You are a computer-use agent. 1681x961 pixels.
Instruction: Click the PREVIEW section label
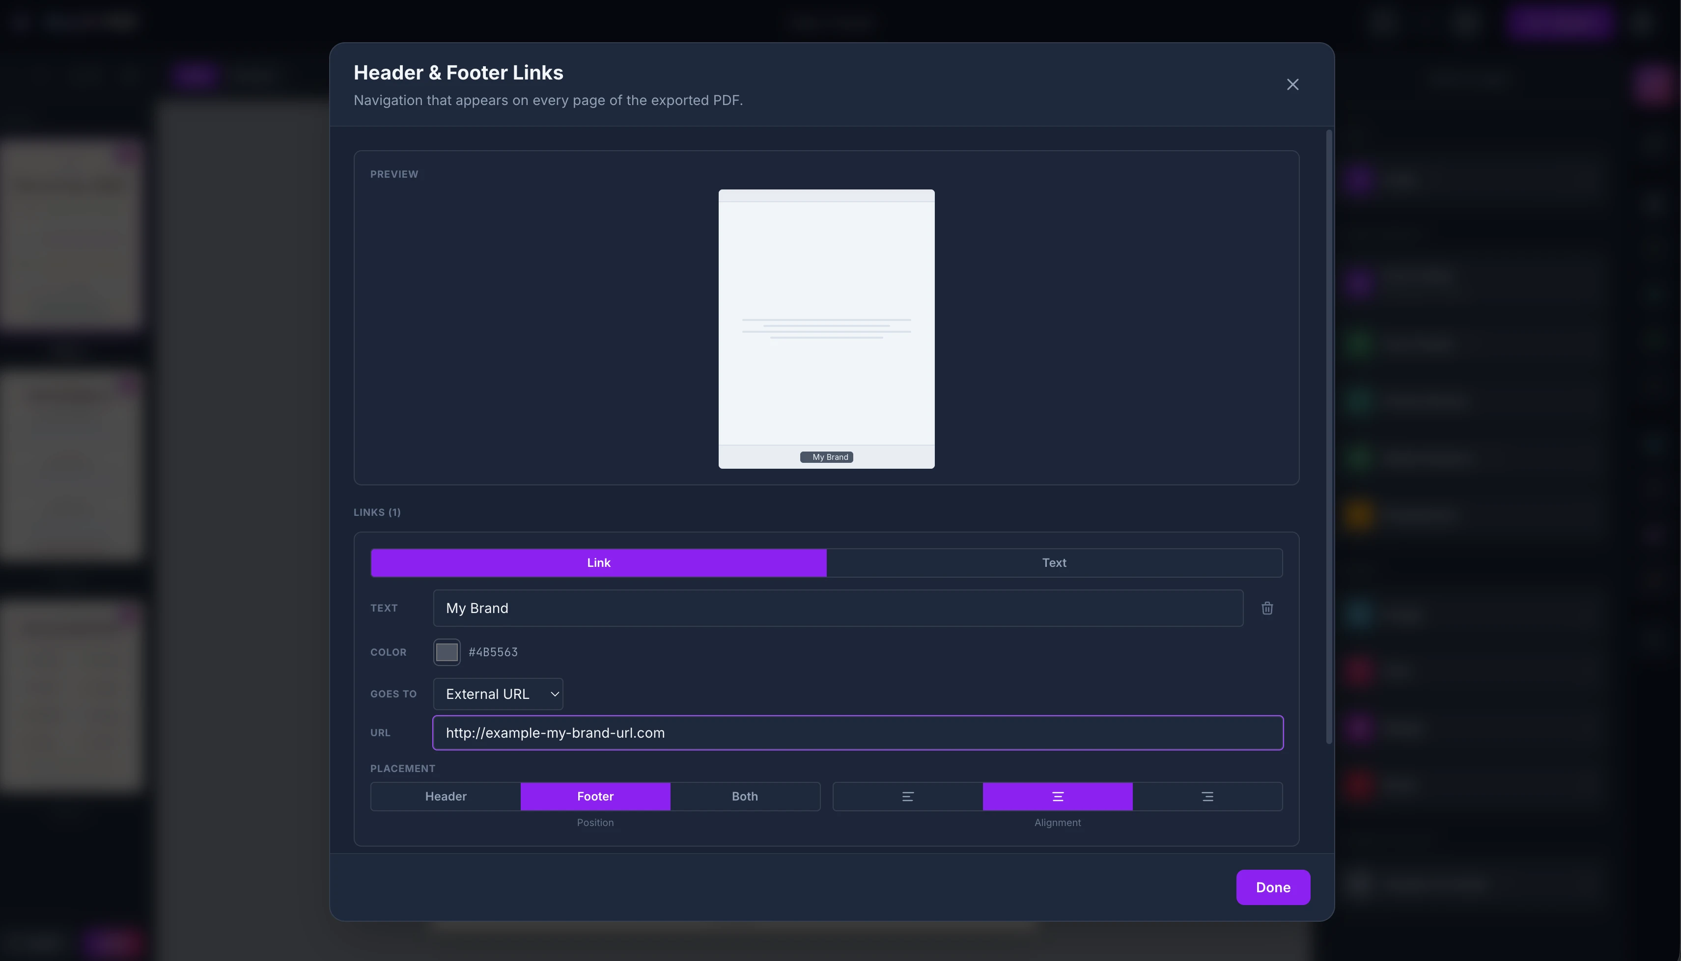(394, 174)
